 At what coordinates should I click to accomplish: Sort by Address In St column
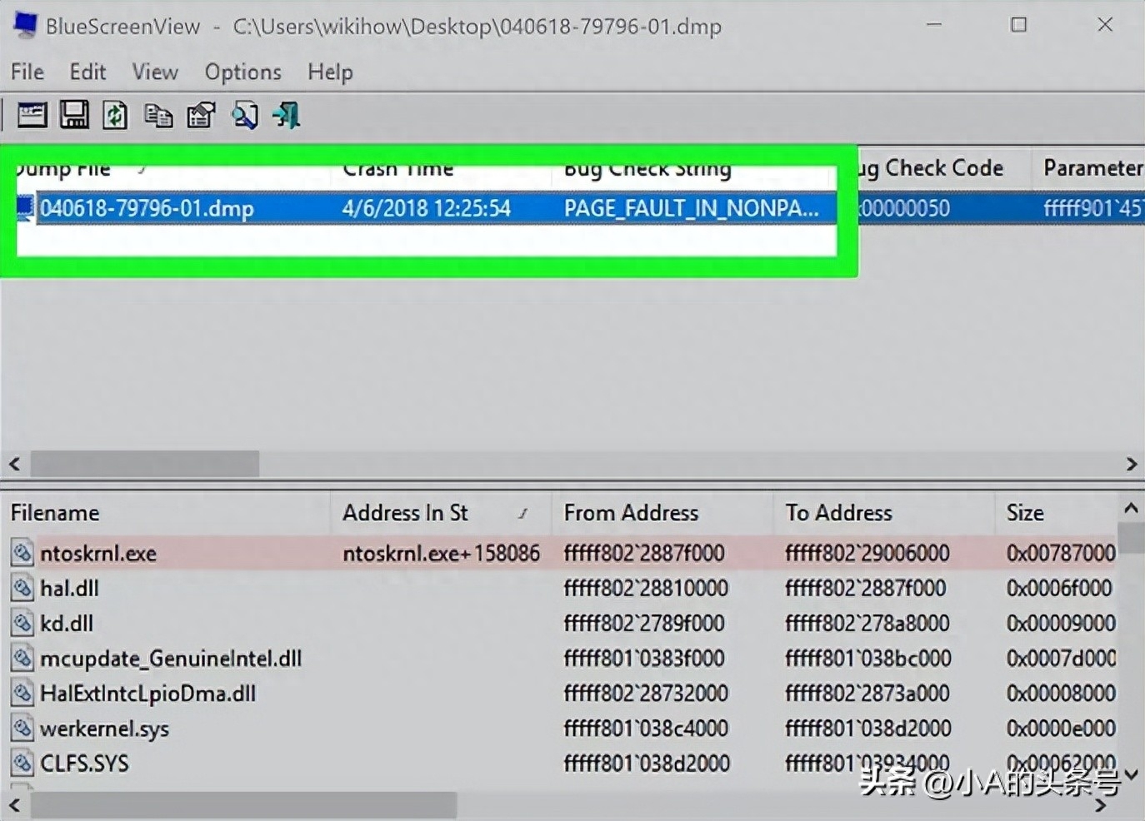tap(442, 513)
